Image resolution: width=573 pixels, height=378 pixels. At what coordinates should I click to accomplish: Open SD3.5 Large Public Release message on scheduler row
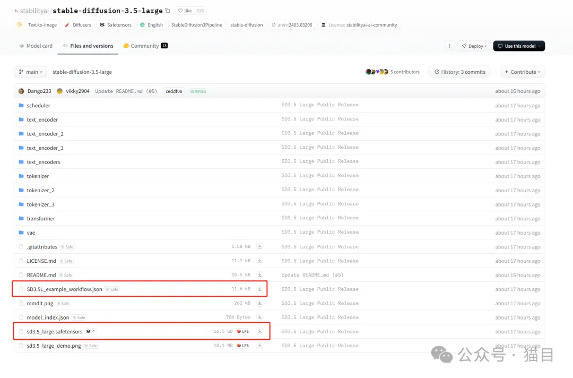coord(320,105)
